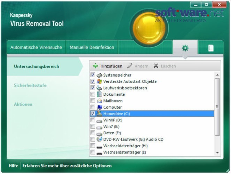Image resolution: width=231 pixels, height=174 pixels.
Task: Maximize the Kaspersky window
Action: [206, 5]
